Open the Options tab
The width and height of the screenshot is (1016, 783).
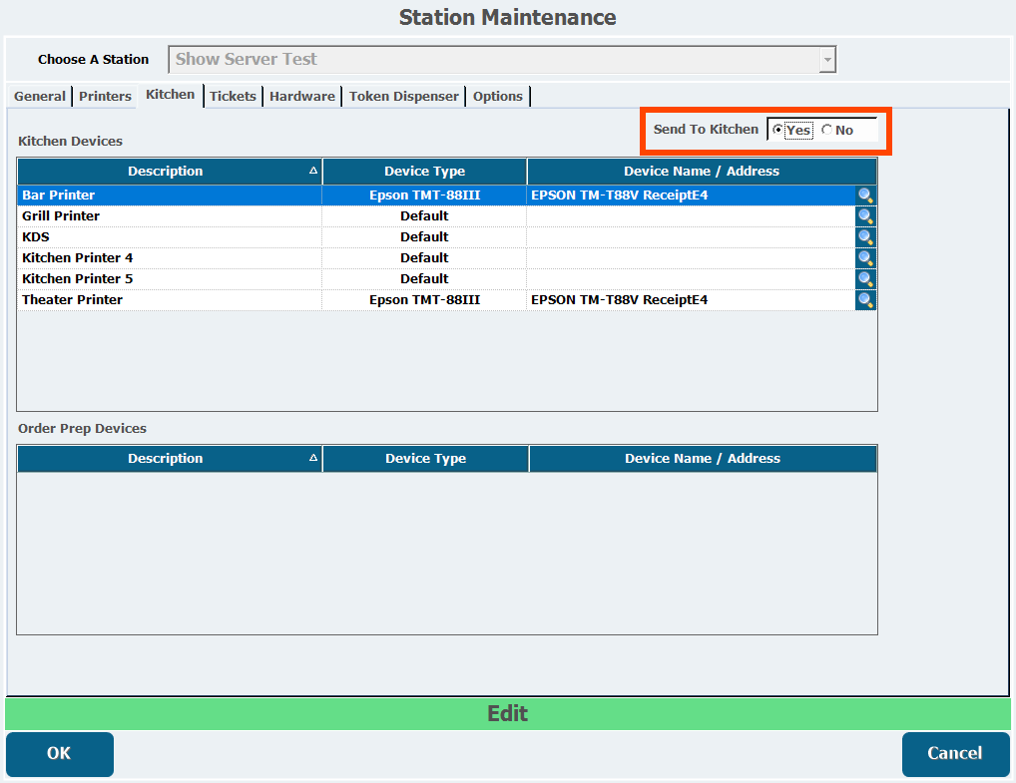click(x=497, y=97)
